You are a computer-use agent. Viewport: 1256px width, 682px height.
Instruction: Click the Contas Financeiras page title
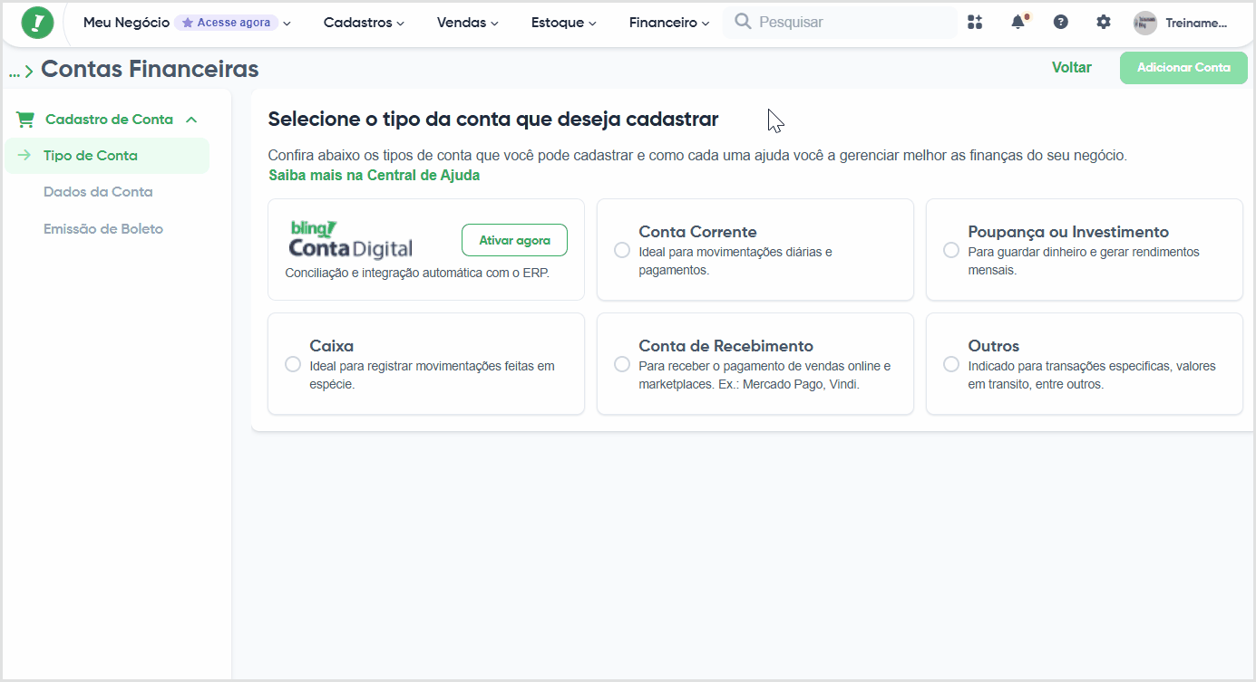(x=150, y=69)
